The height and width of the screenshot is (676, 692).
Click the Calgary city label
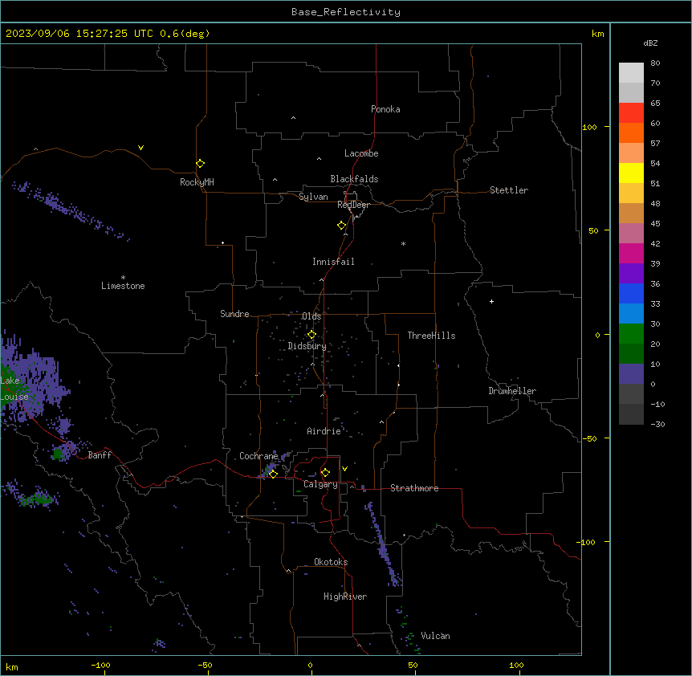point(320,484)
